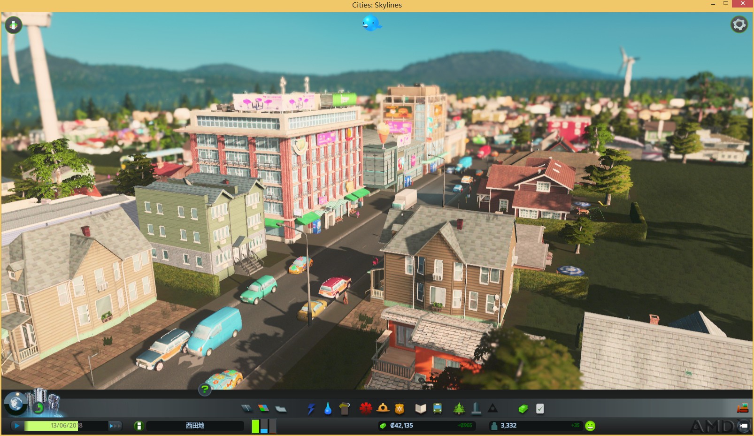Viewport: 754px width, 436px height.
Task: Open the Zoning tool menu
Action: pos(263,409)
